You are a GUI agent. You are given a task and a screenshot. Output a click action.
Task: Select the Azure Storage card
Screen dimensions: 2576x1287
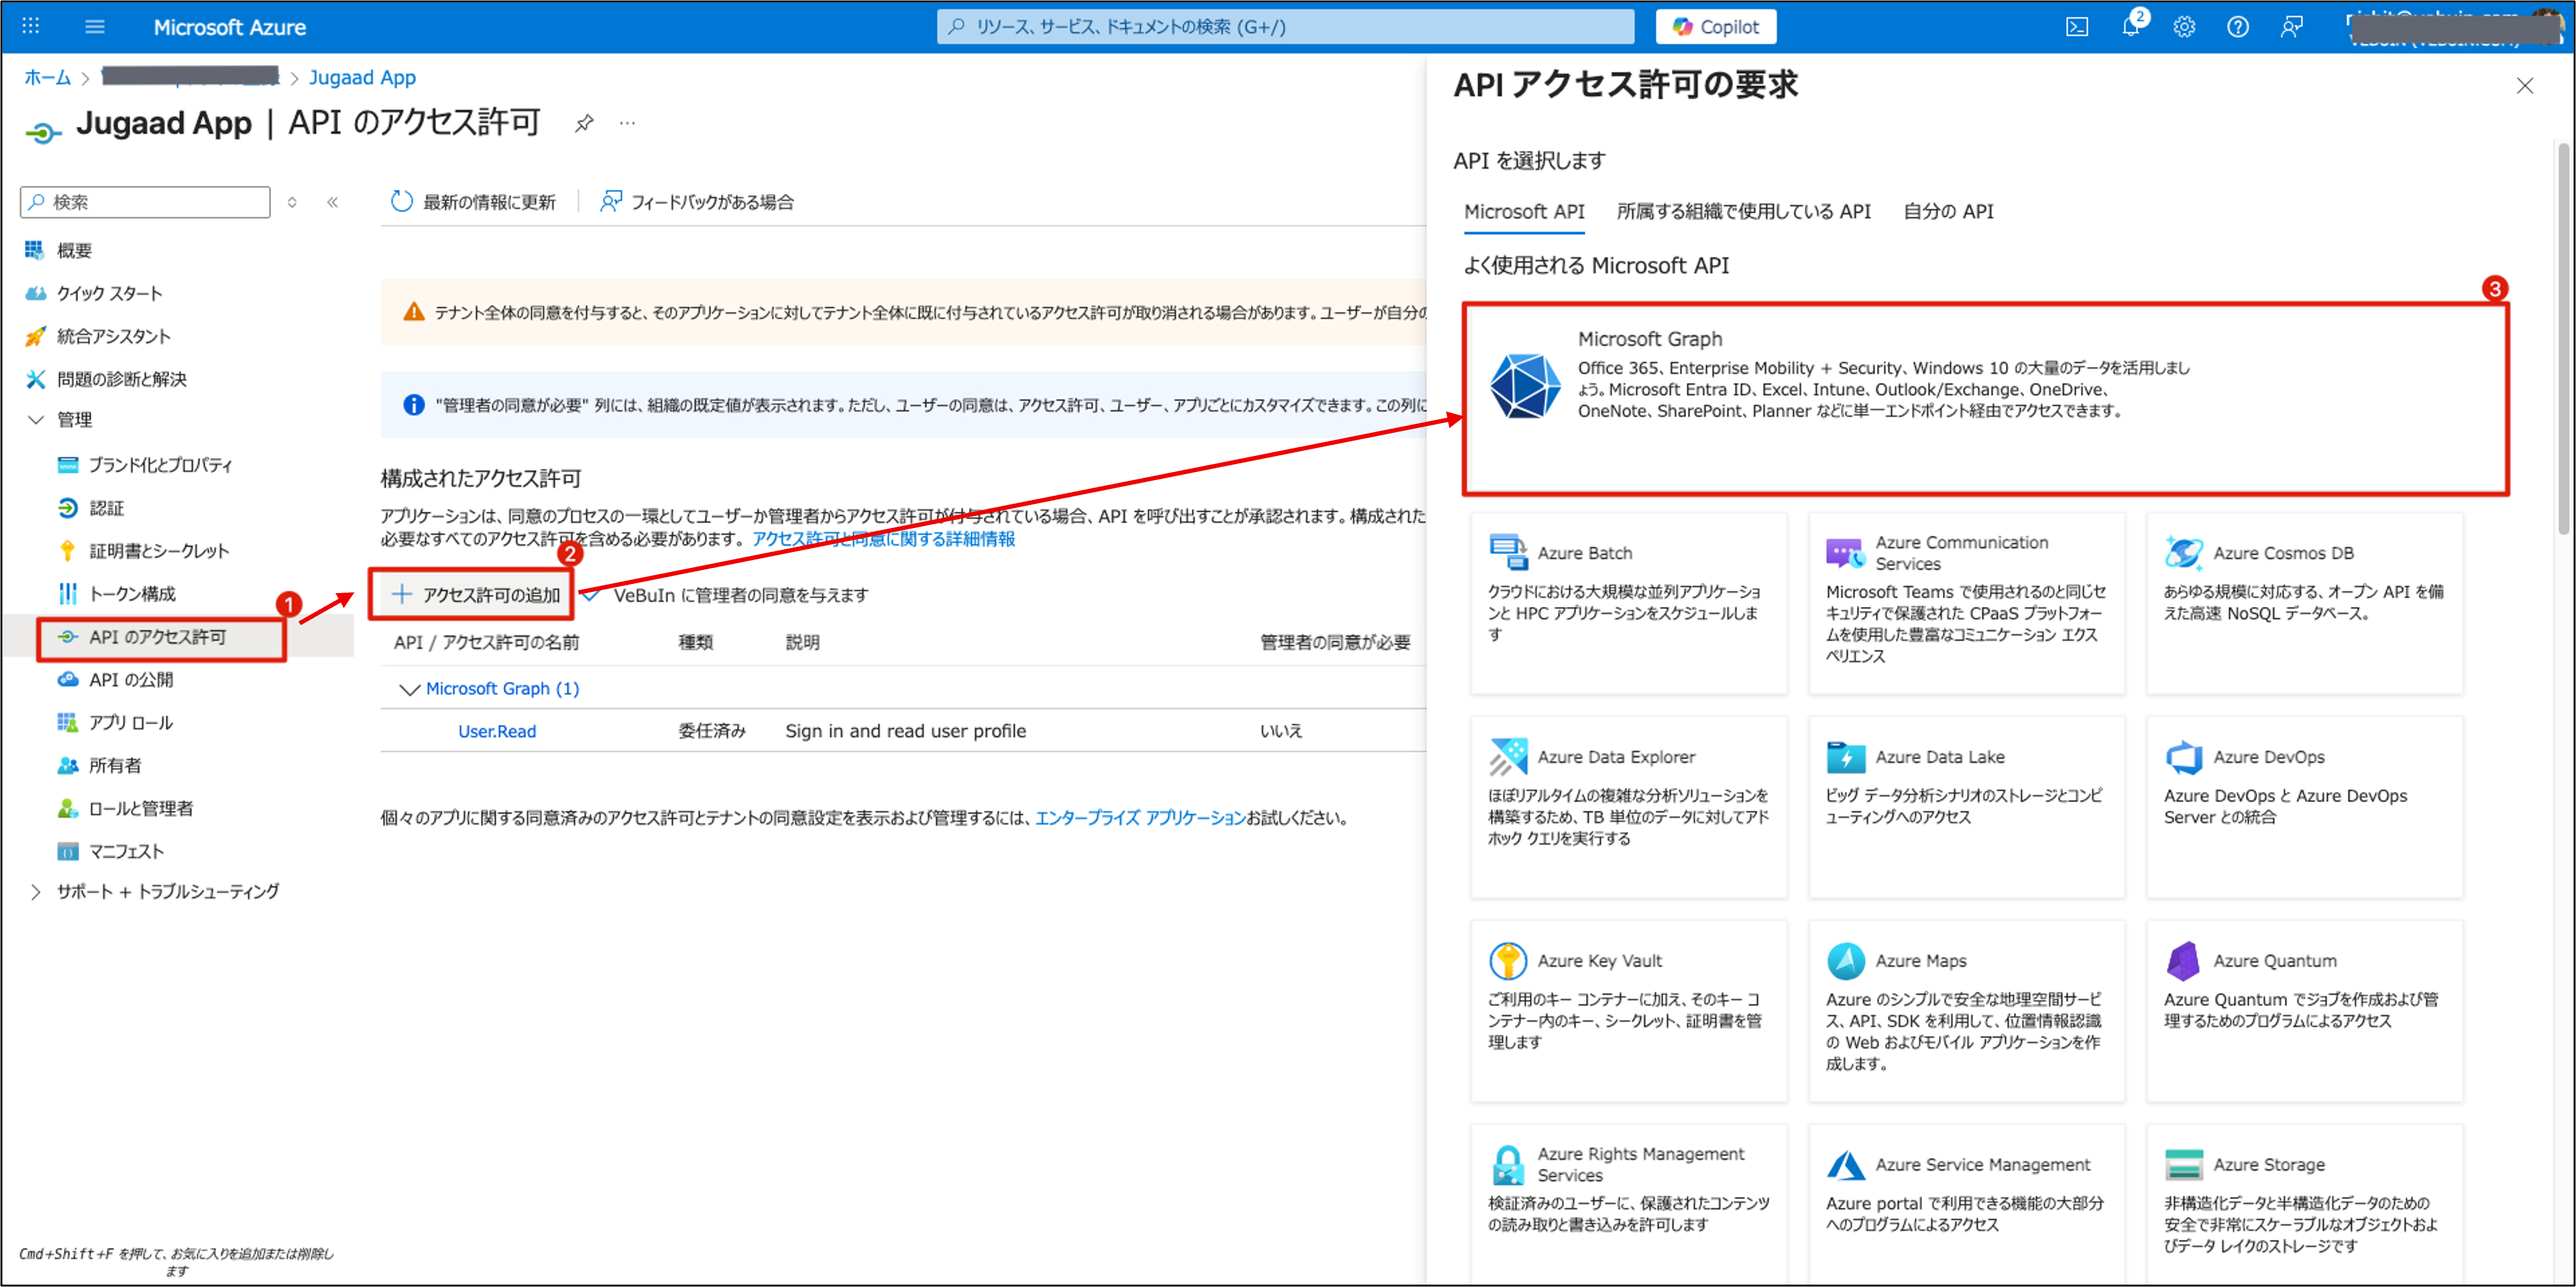click(x=2304, y=1204)
